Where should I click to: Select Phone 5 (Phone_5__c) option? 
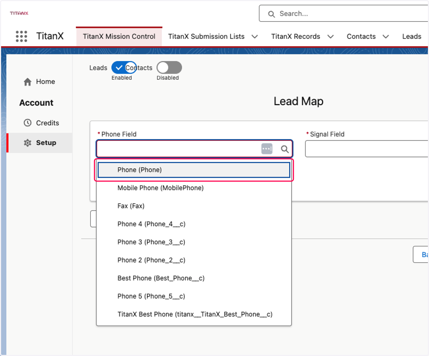point(194,296)
